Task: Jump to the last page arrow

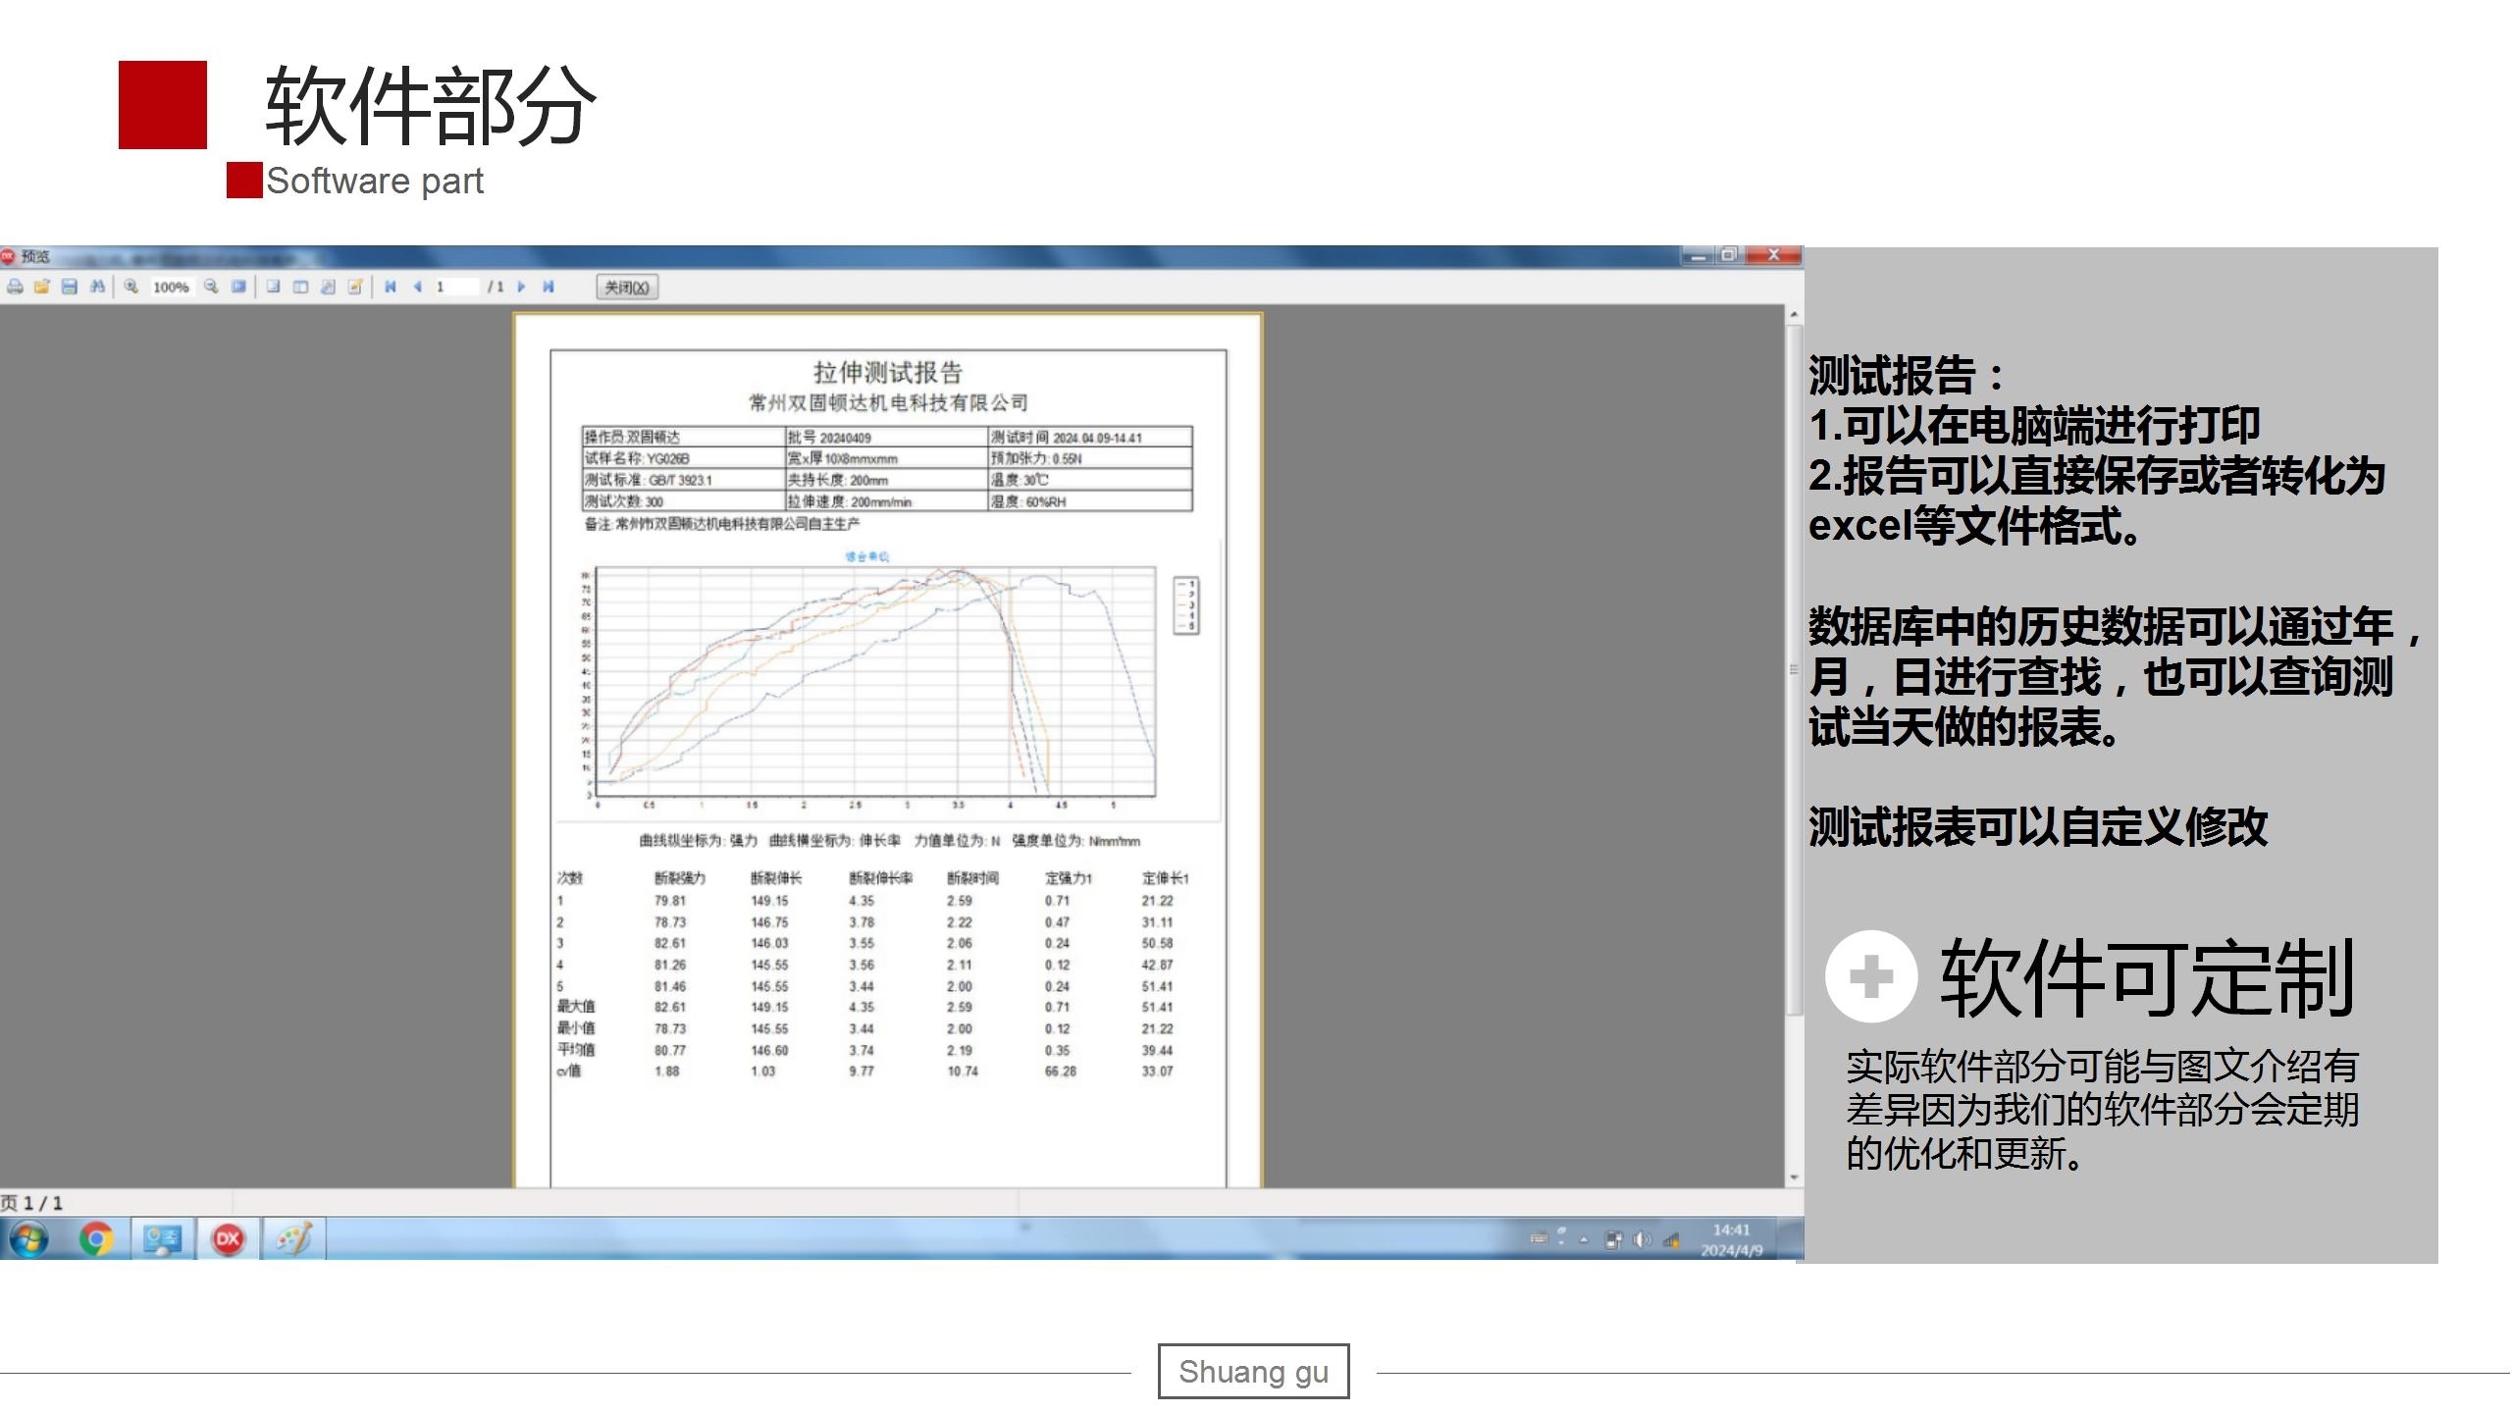Action: point(549,287)
